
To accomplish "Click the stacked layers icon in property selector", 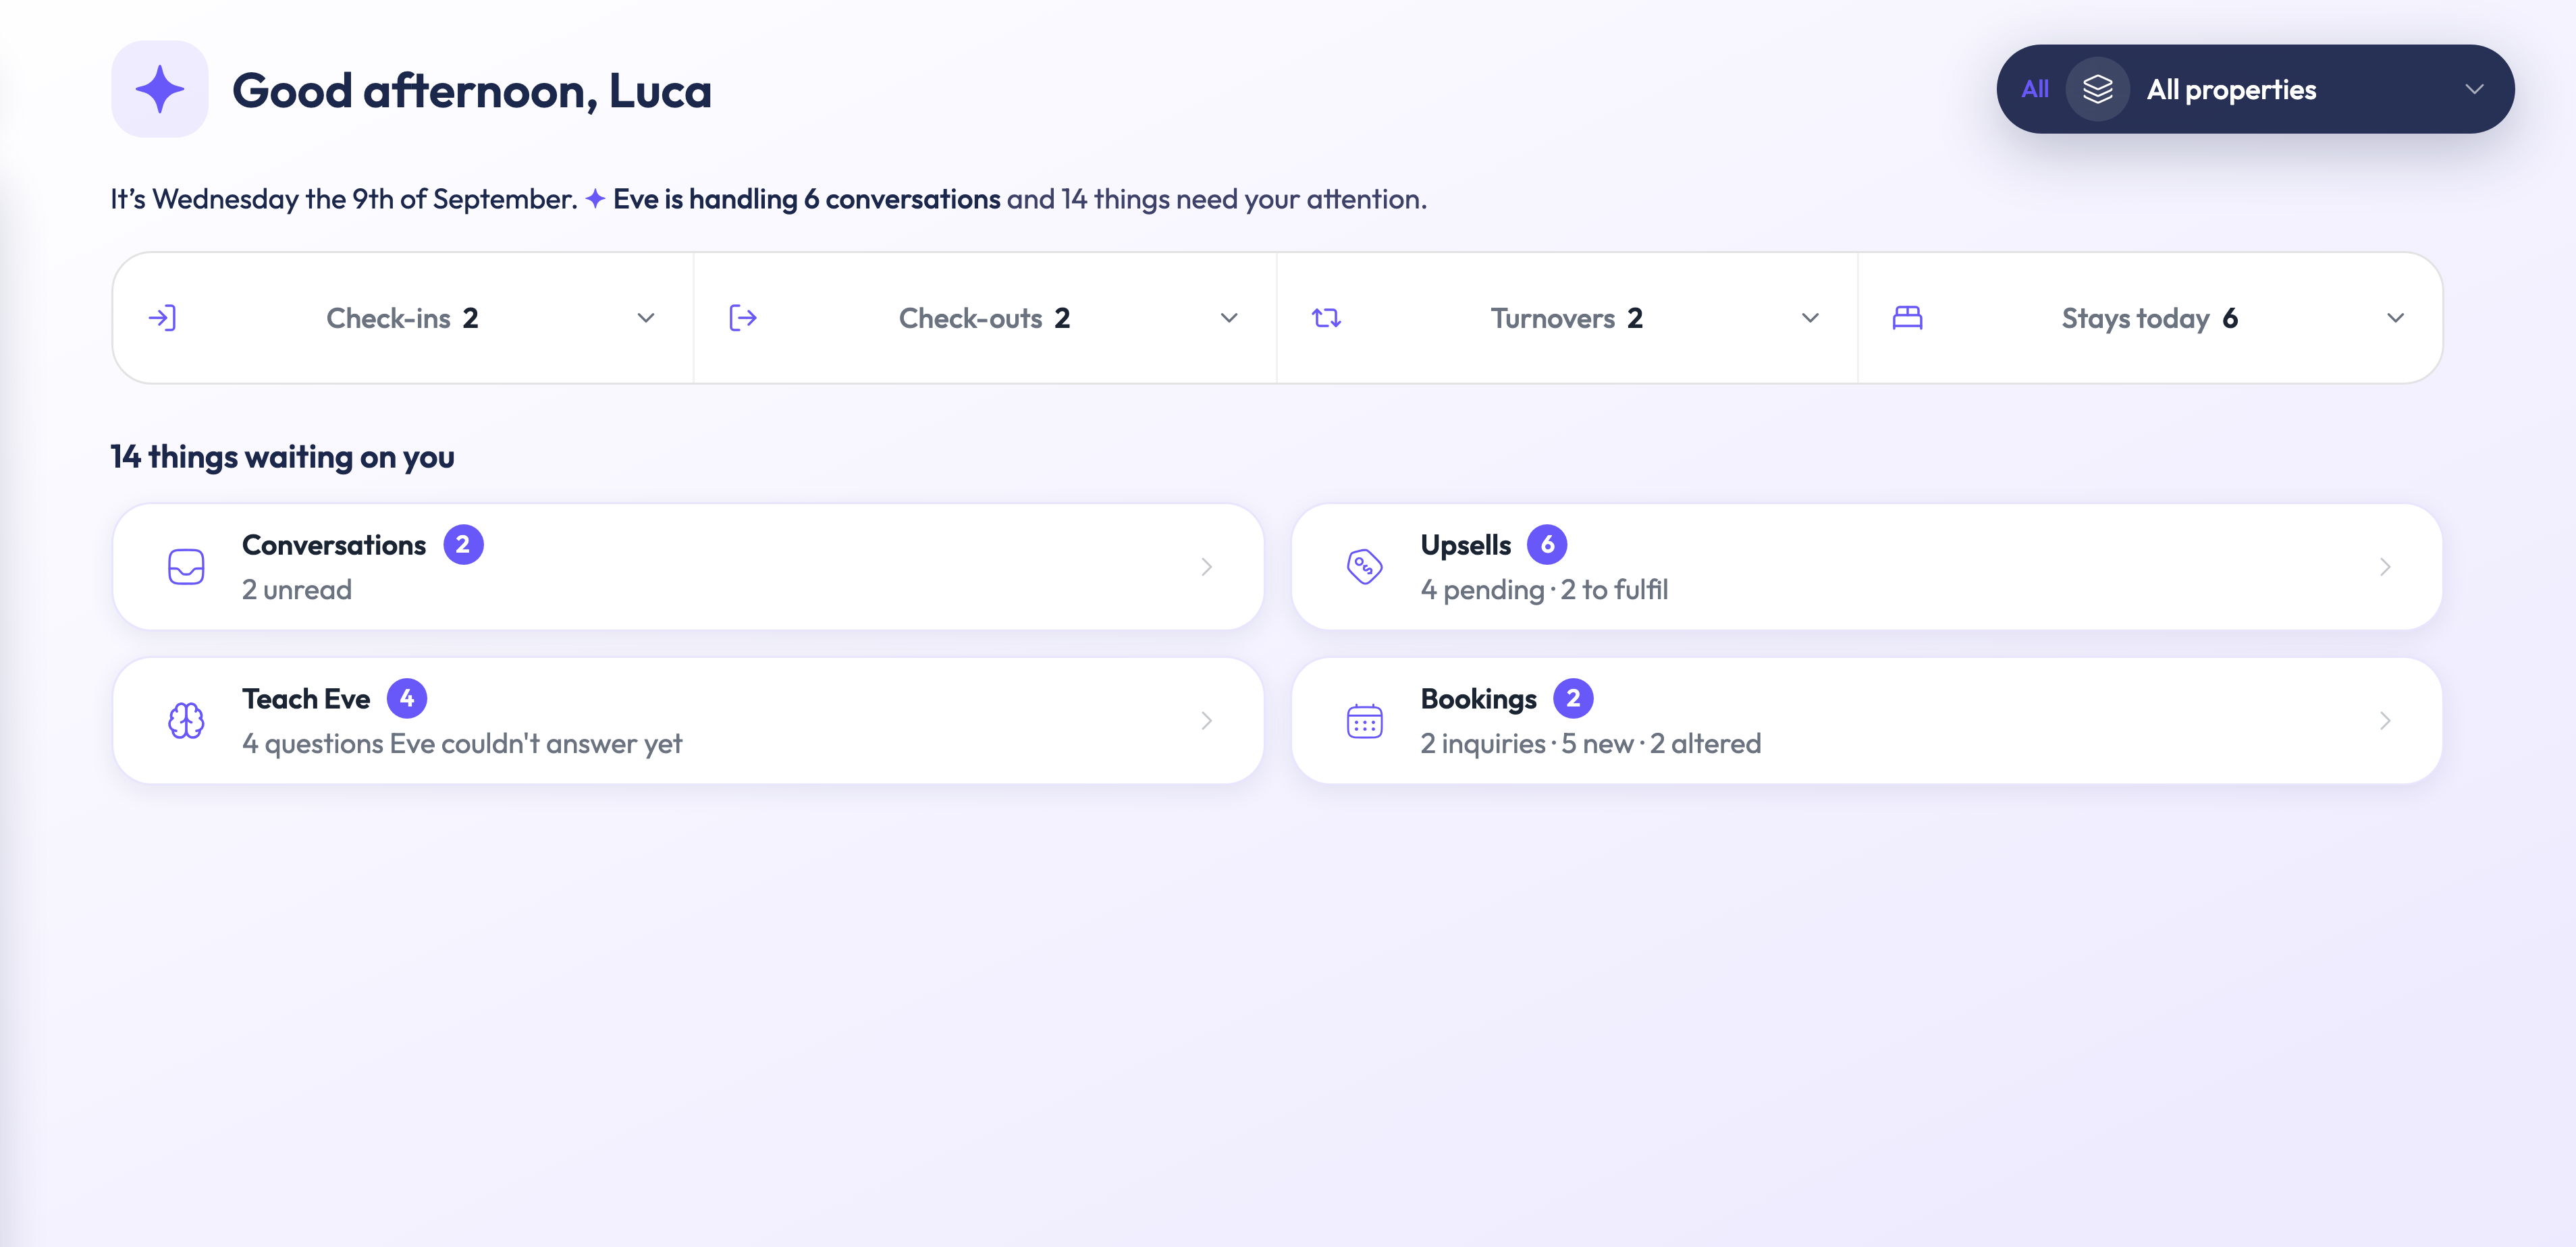I will coord(2097,89).
